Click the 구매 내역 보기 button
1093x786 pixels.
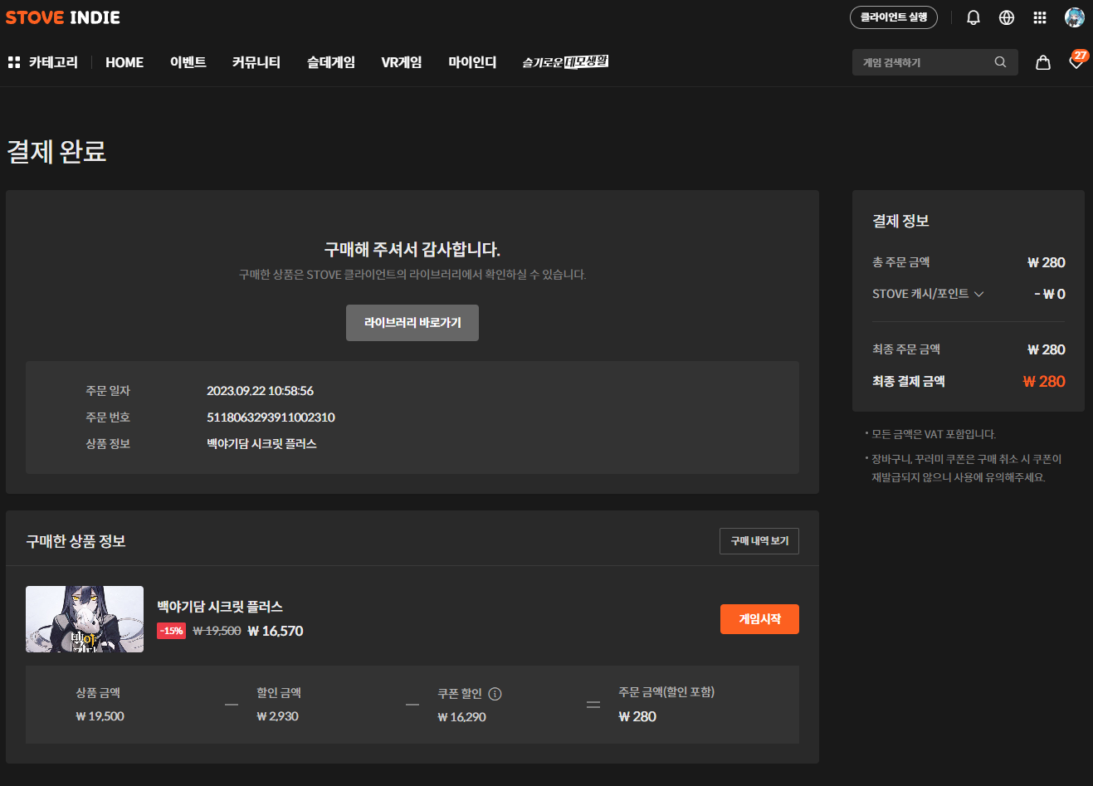759,541
